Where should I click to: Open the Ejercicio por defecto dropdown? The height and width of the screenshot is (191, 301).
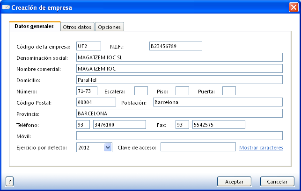tap(108, 147)
